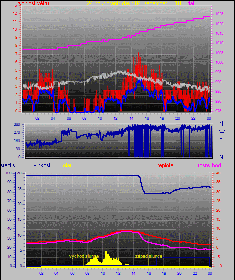Click the 1025 value on pressure axis

pos(219,14)
